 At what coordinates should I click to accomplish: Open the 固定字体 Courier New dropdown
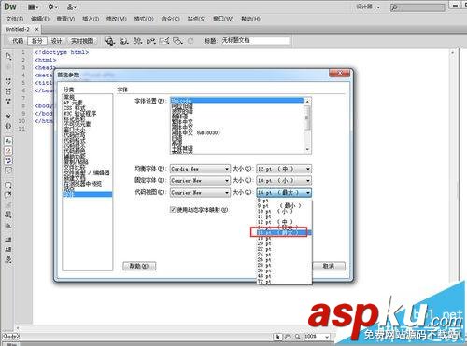[200, 181]
